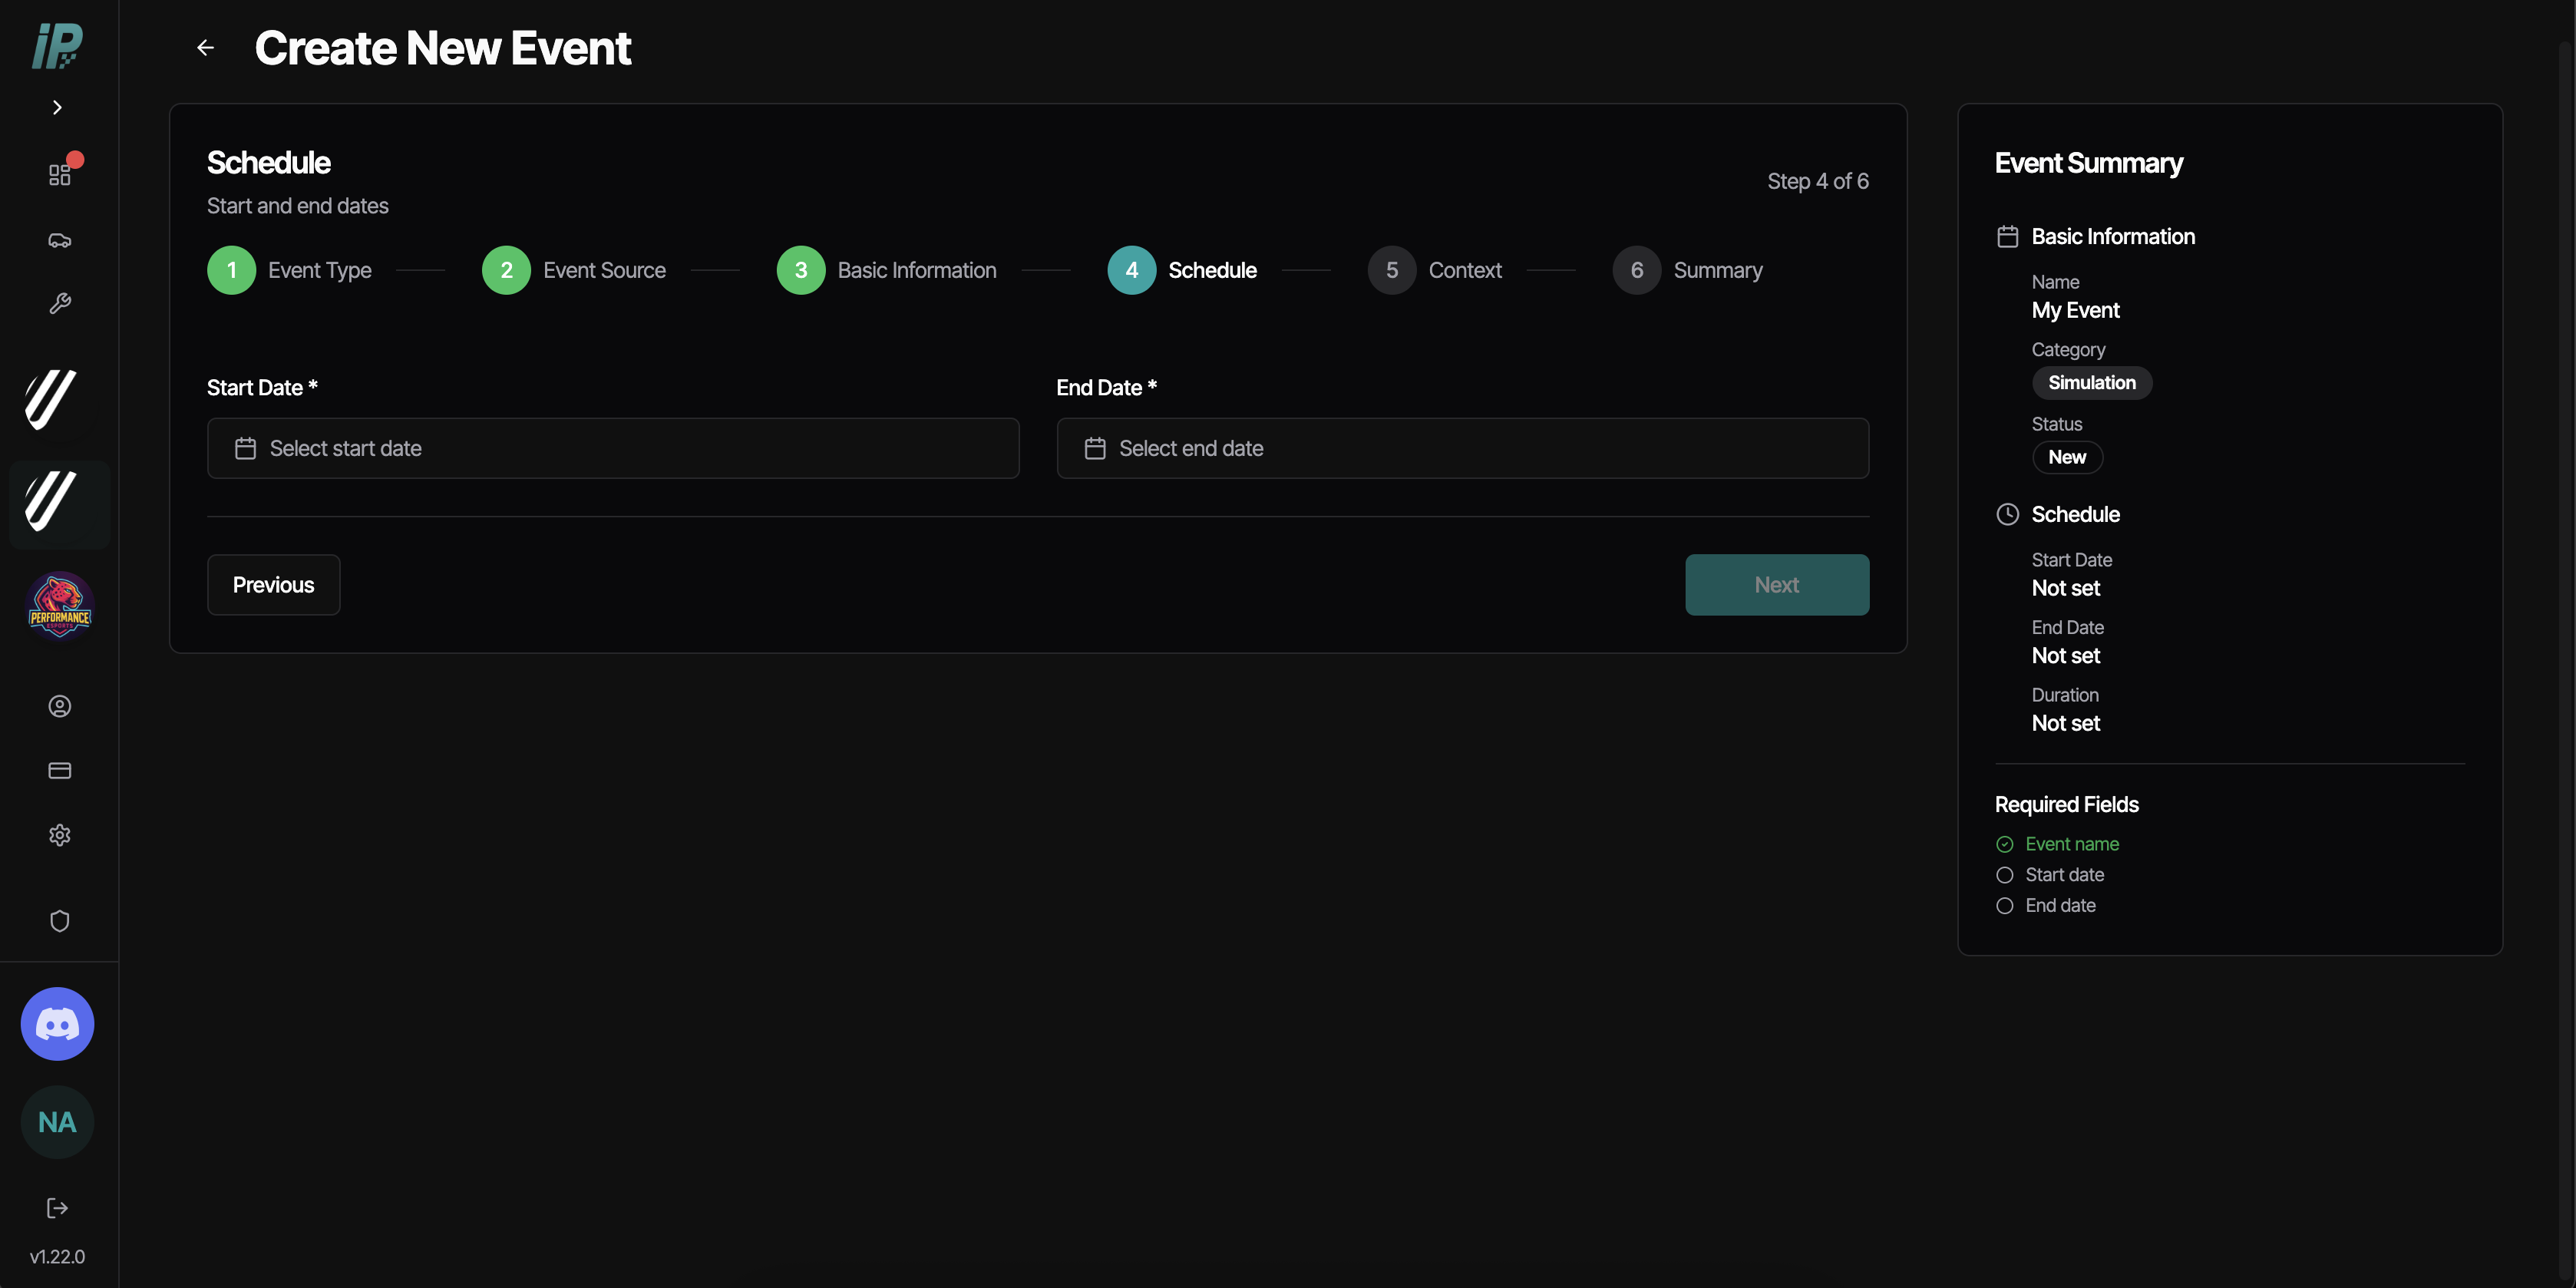The width and height of the screenshot is (2576, 1288).
Task: Open the dashboard grid icon with notification
Action: tap(60, 174)
